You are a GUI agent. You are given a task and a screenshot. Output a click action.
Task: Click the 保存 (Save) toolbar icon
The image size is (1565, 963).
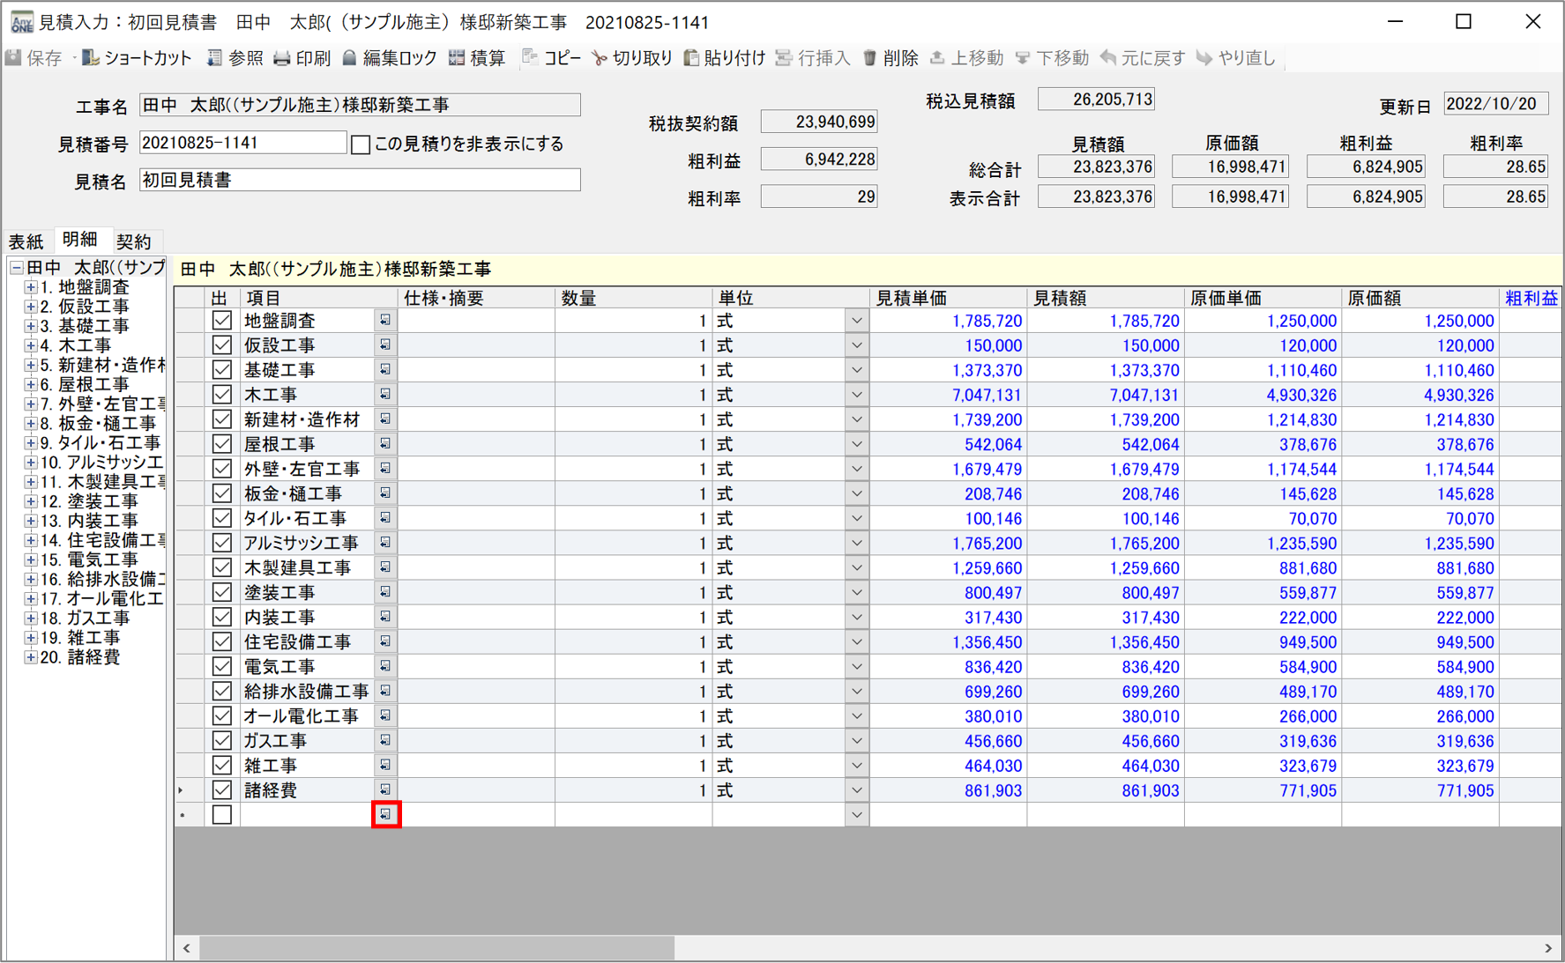(x=14, y=58)
